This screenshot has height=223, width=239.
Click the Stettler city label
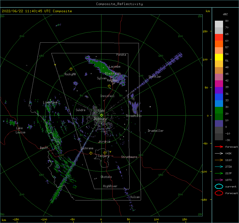click(x=155, y=77)
